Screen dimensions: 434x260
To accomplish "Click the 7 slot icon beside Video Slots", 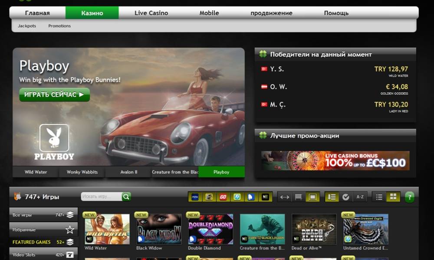I will (70, 254).
